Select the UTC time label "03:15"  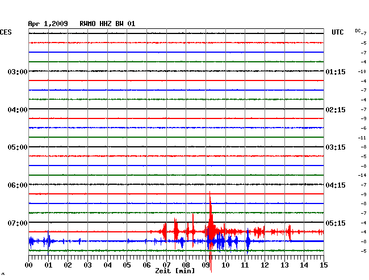coord(336,147)
